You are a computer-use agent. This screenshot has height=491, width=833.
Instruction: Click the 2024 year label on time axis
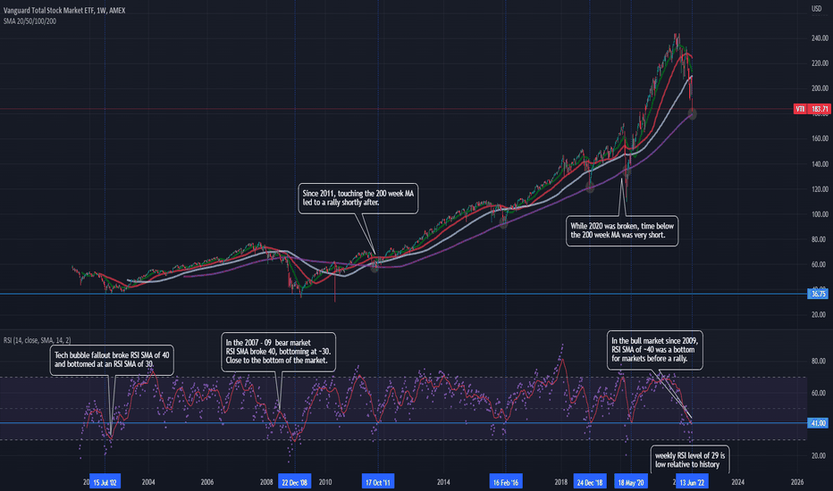click(x=737, y=482)
